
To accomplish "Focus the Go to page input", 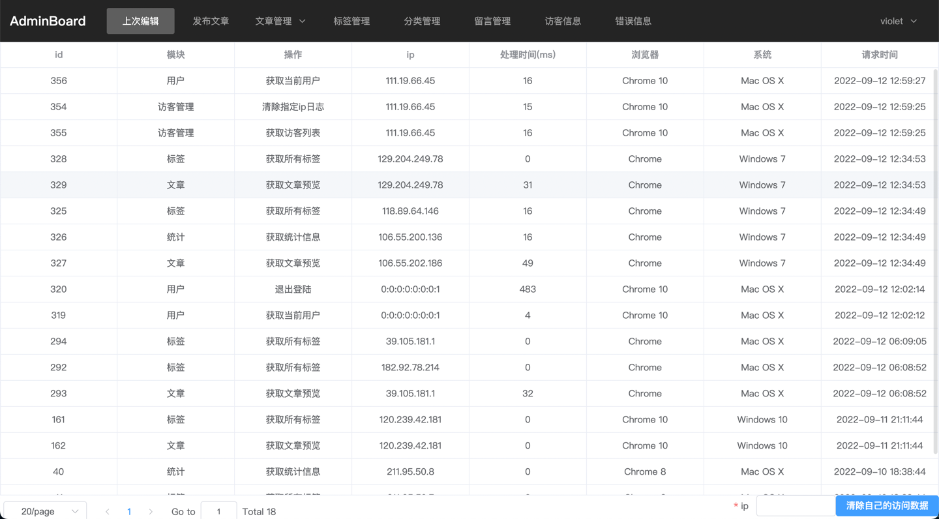I will click(x=218, y=511).
